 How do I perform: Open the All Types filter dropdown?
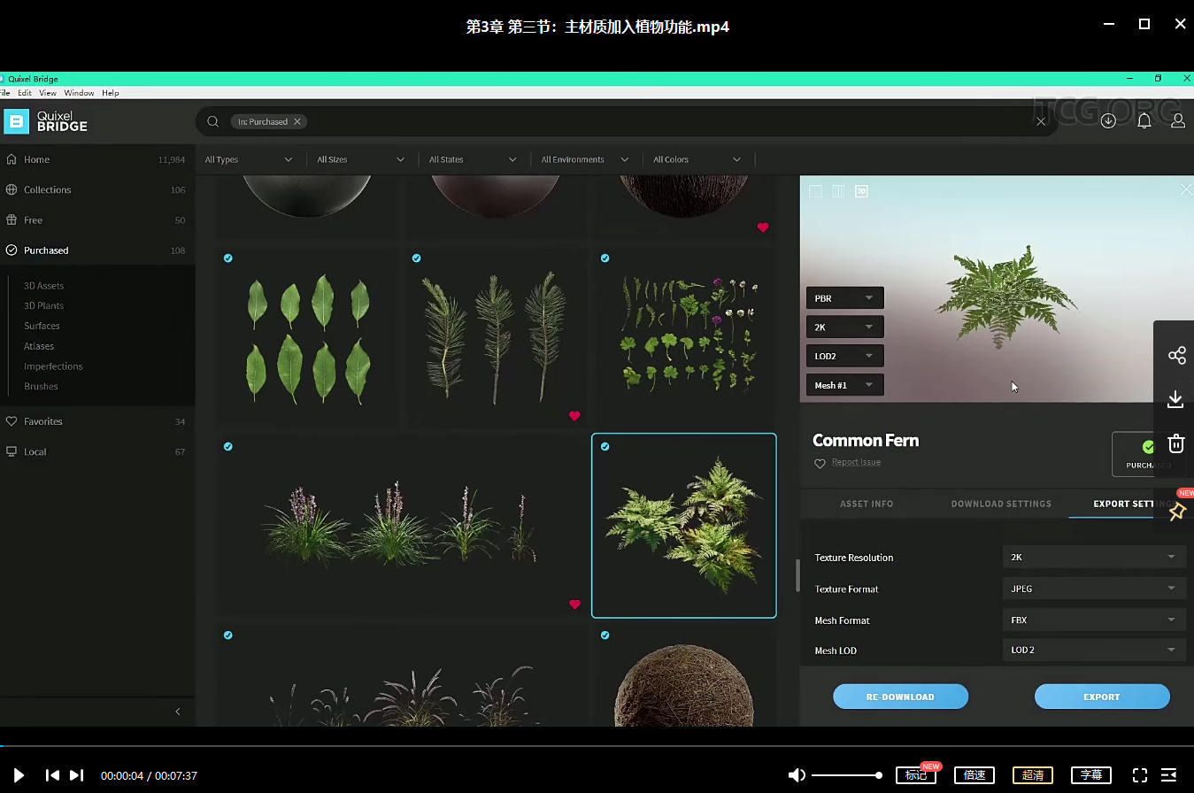pyautogui.click(x=249, y=159)
